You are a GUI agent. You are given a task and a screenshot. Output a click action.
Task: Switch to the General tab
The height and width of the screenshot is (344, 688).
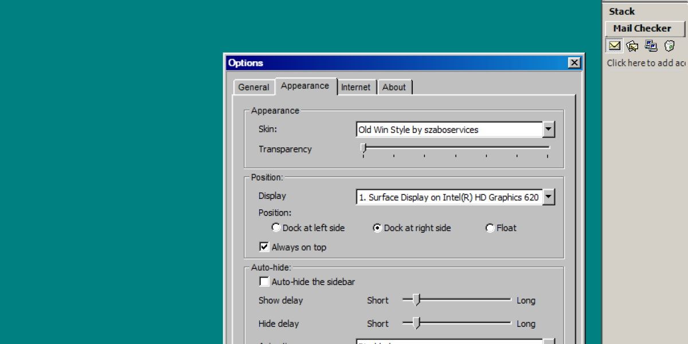tap(253, 87)
